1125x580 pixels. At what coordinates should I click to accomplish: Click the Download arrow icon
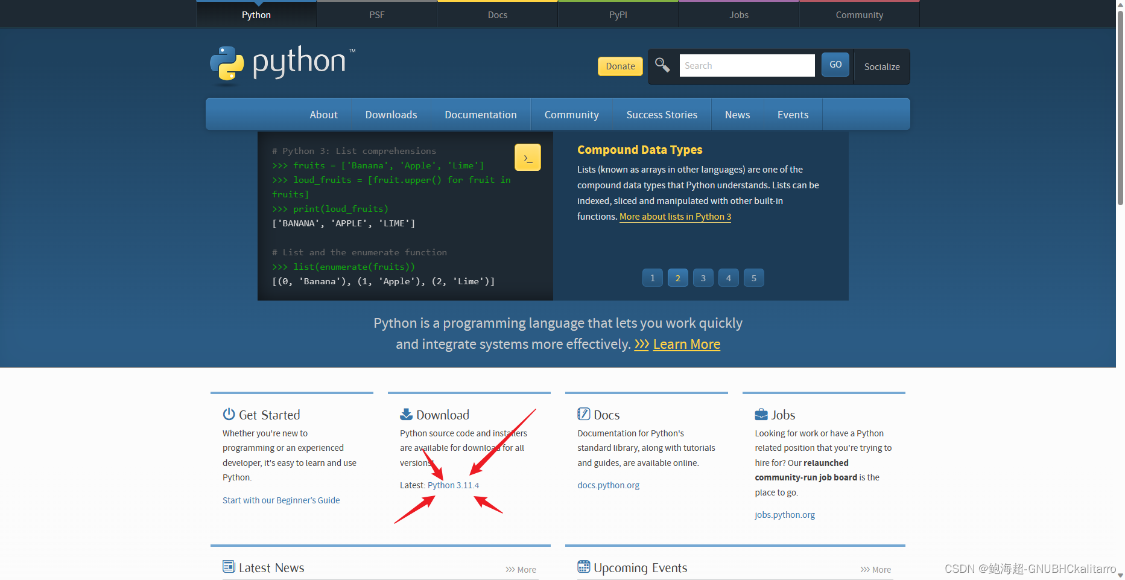click(x=406, y=414)
